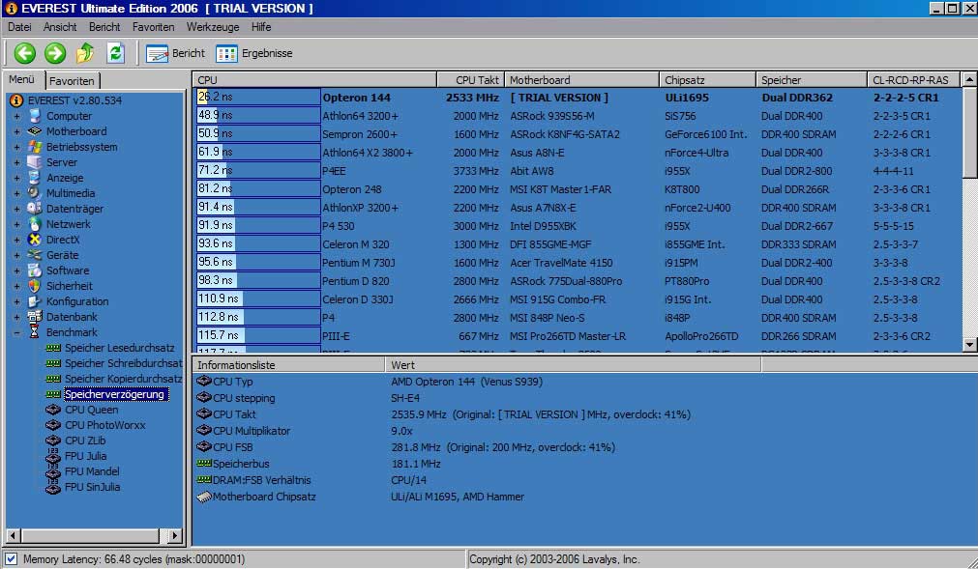Sort by the CPU Takt column header
The height and width of the screenshot is (569, 978).
[470, 79]
